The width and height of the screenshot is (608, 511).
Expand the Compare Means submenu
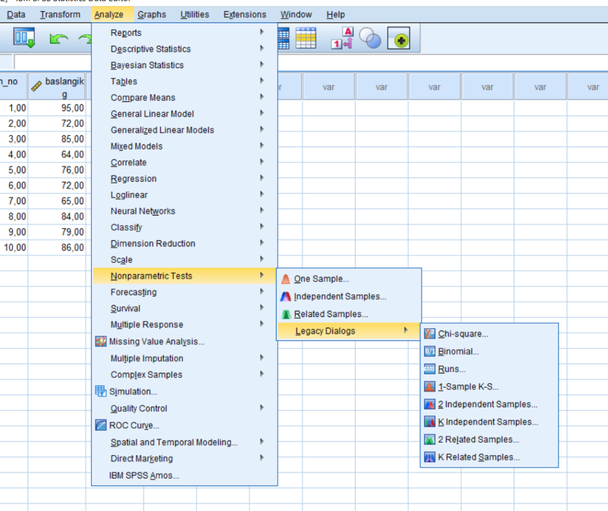[x=142, y=98]
